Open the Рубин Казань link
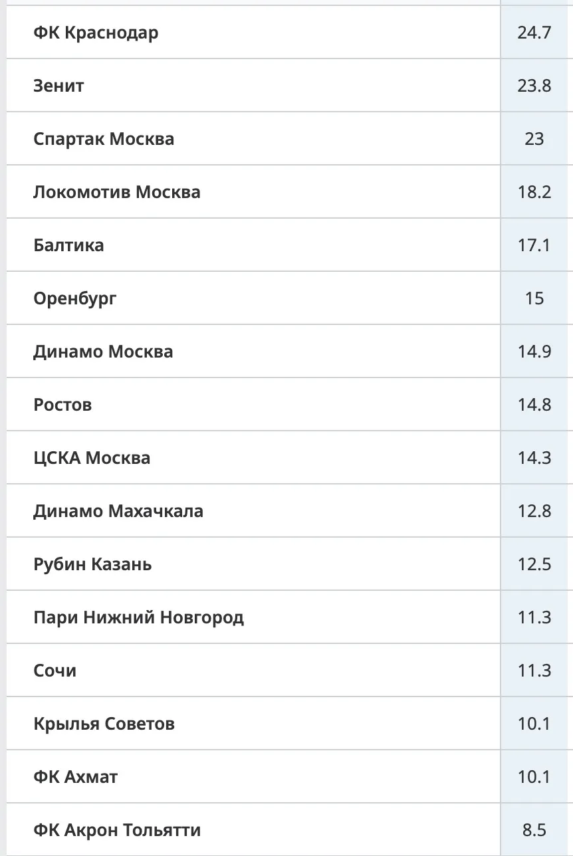This screenshot has width=573, height=856. (x=92, y=564)
